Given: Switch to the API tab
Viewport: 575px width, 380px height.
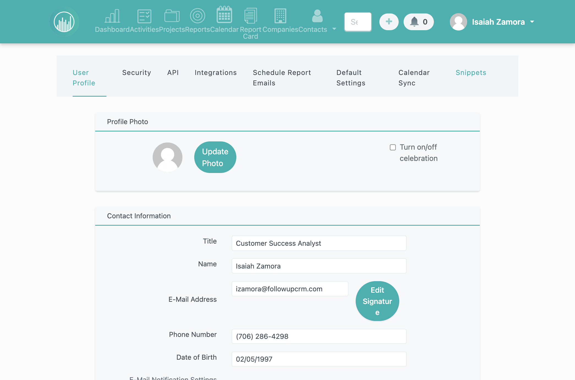Looking at the screenshot, I should (173, 72).
